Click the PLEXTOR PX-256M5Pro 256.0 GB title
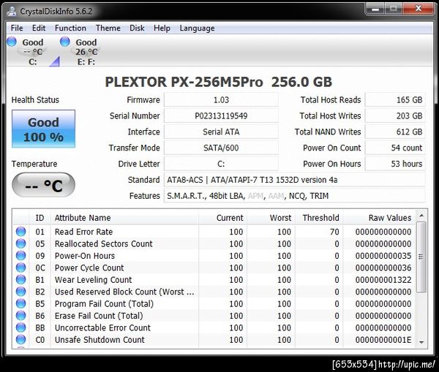 pos(218,82)
